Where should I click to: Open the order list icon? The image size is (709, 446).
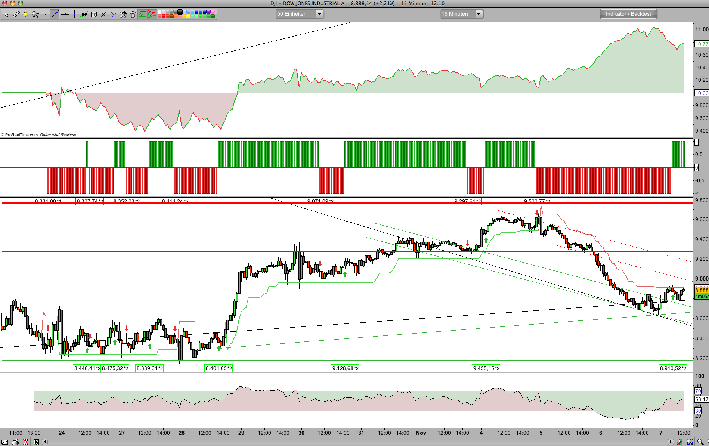pos(36,442)
